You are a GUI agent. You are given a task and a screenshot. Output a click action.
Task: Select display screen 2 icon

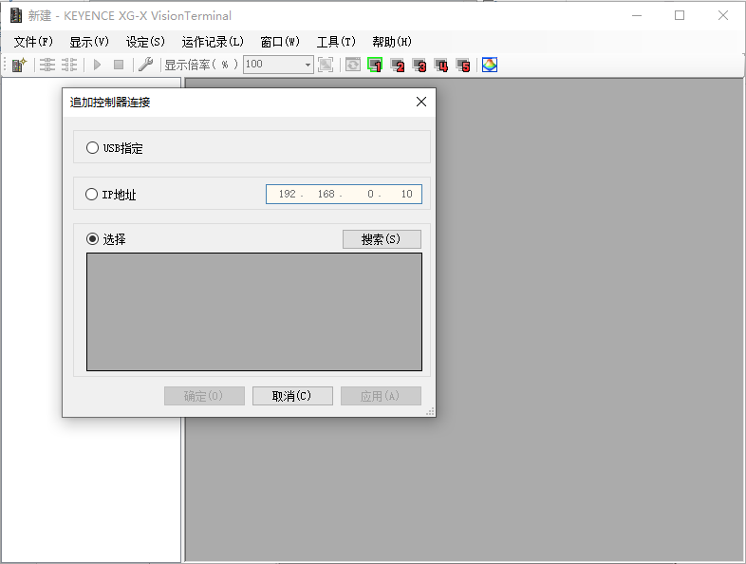[398, 66]
